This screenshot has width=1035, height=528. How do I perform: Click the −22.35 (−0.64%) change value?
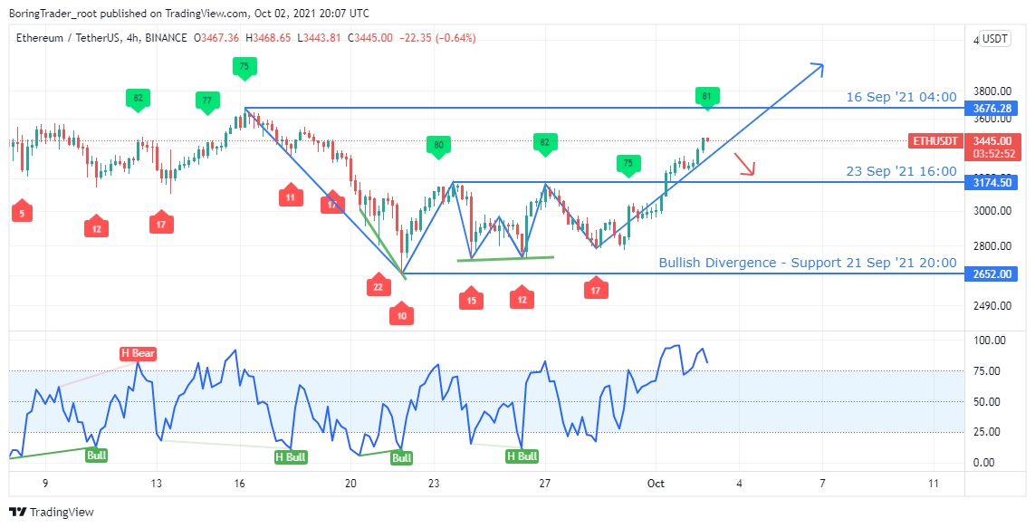click(437, 38)
